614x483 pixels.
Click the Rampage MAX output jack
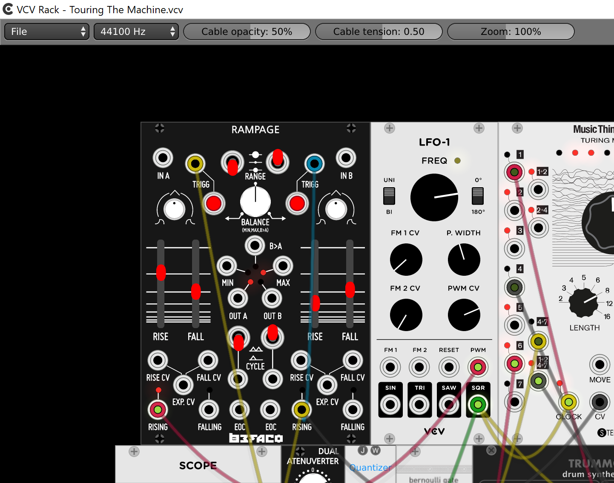click(283, 266)
